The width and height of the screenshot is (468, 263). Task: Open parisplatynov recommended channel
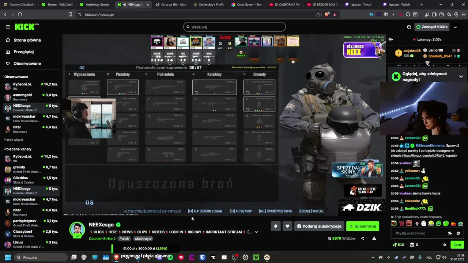tap(31, 223)
